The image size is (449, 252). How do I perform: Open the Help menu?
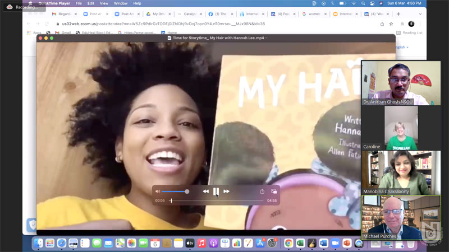137,3
